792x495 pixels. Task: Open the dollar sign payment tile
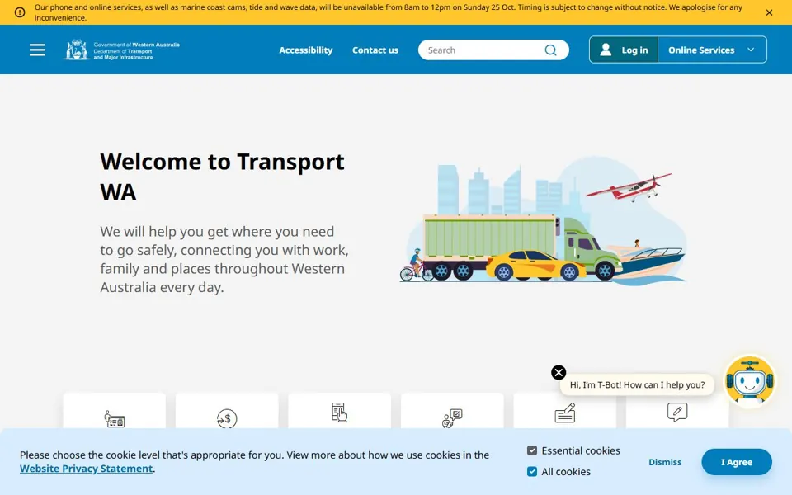click(227, 411)
